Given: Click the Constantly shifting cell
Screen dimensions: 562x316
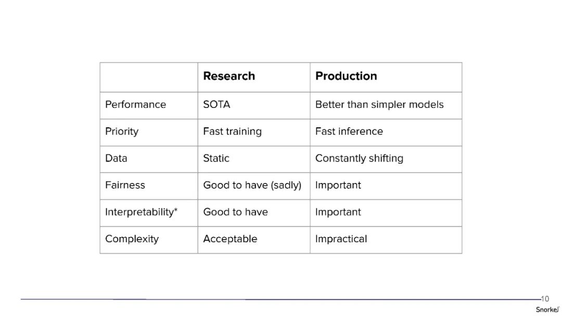Looking at the screenshot, I should click(x=359, y=158).
